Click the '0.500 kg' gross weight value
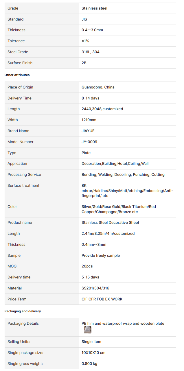Viewport: 184px width, 371px height. pos(89,363)
